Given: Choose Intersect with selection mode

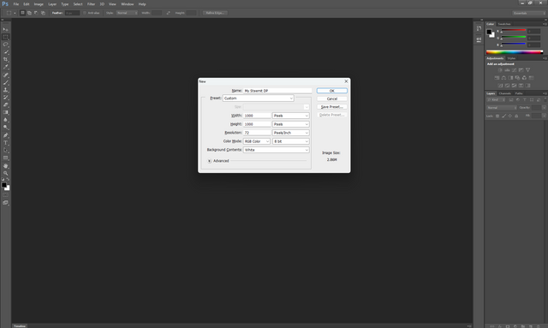Looking at the screenshot, I should [x=43, y=13].
